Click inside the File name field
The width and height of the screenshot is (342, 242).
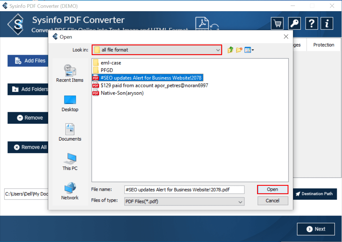(x=184, y=189)
